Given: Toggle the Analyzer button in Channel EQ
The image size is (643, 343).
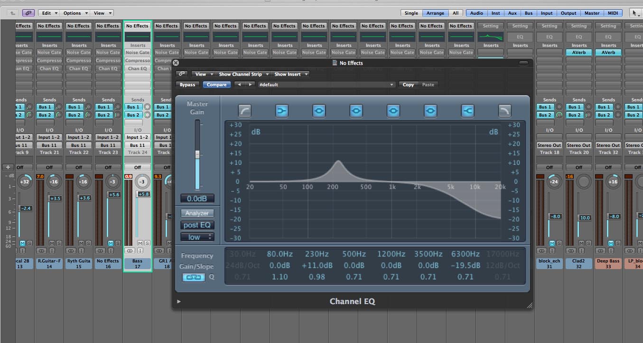Looking at the screenshot, I should (x=197, y=214).
